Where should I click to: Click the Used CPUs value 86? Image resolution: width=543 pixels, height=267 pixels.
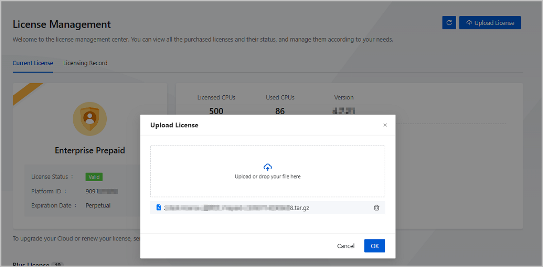pyautogui.click(x=280, y=111)
